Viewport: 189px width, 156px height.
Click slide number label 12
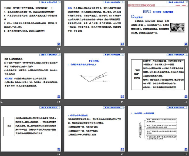[x=186, y=49]
